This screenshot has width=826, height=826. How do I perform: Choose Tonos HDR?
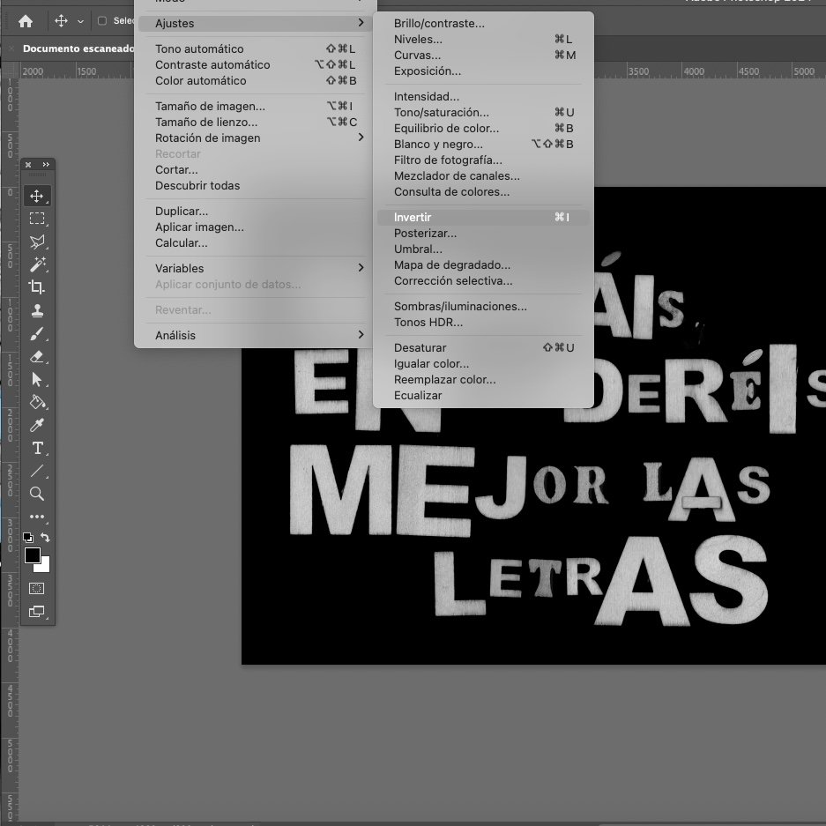pyautogui.click(x=483, y=322)
